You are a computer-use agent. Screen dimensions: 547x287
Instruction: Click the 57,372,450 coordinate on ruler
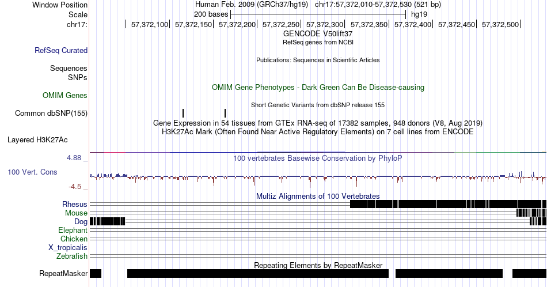457,24
